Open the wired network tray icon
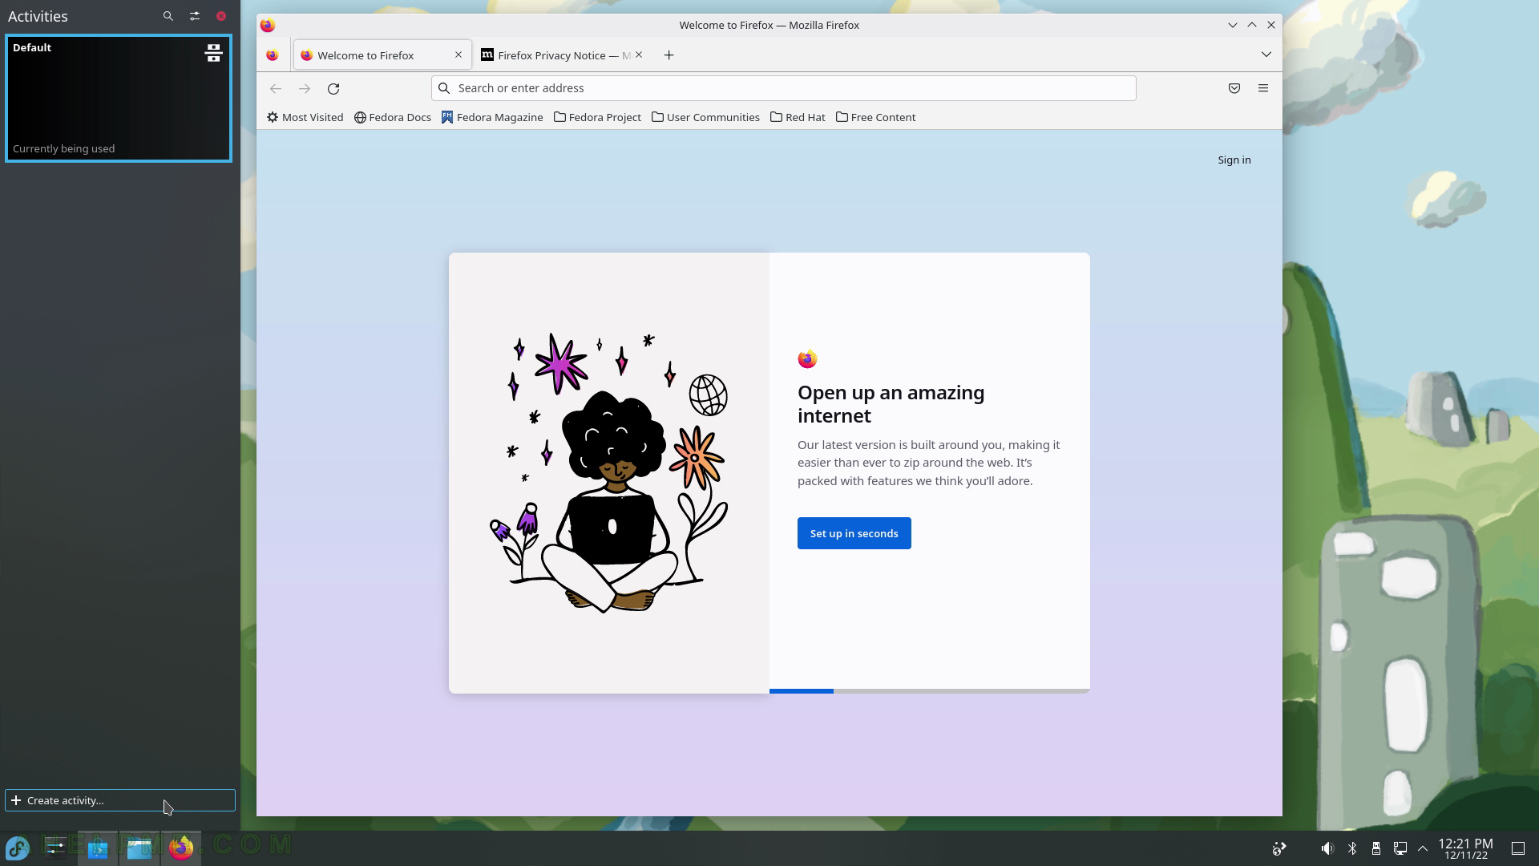The height and width of the screenshot is (866, 1539). click(x=1400, y=848)
